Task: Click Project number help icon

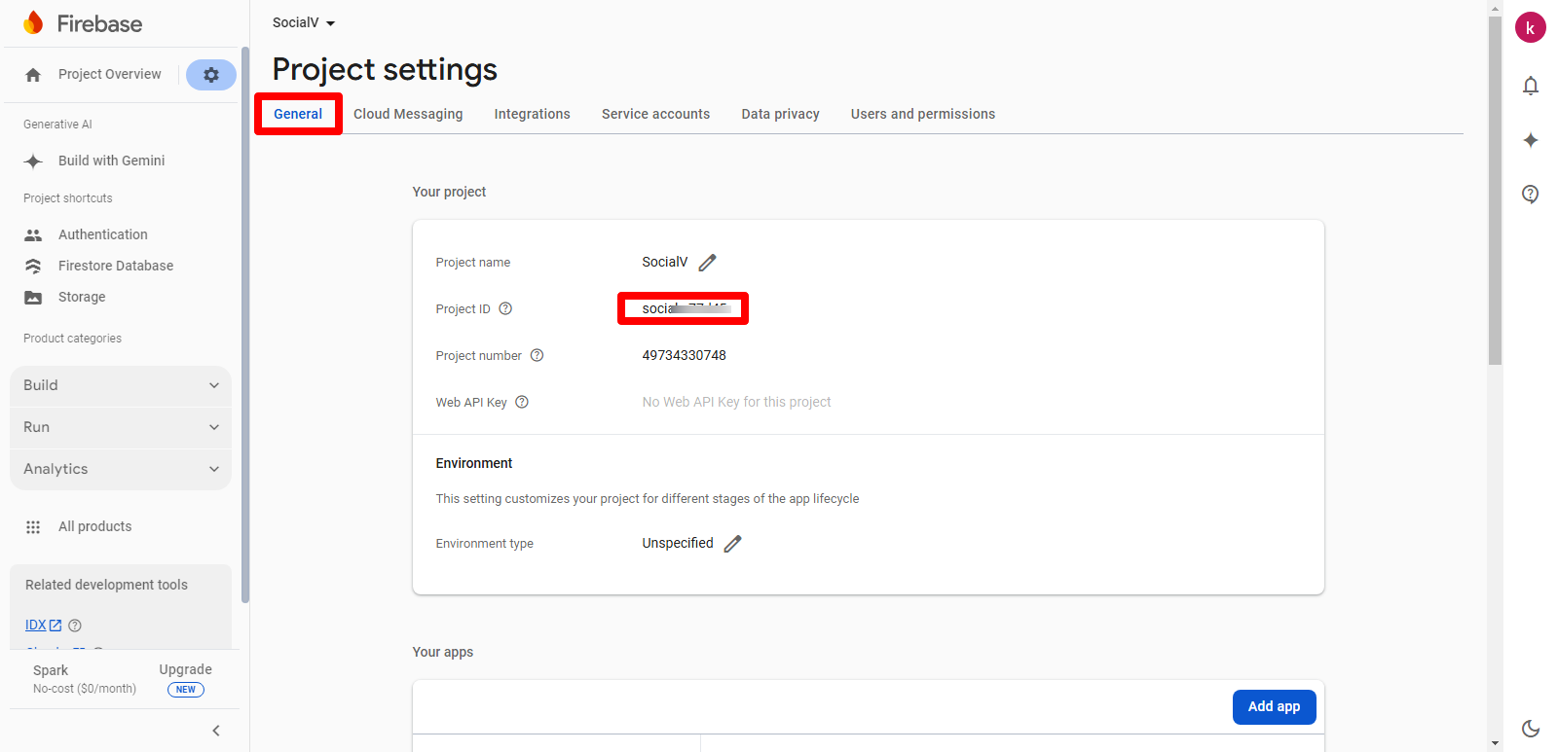Action: click(537, 356)
